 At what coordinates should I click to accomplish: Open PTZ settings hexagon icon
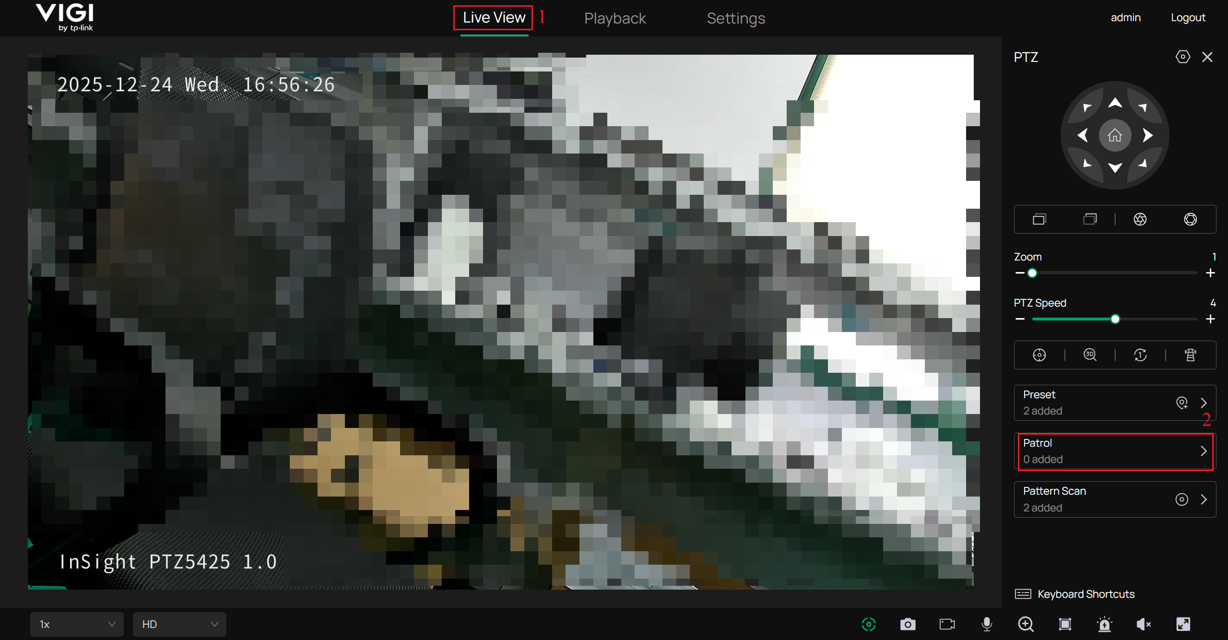tap(1182, 57)
